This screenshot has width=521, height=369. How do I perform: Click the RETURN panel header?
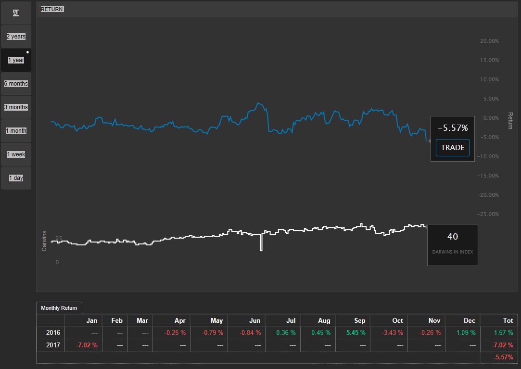tap(52, 9)
